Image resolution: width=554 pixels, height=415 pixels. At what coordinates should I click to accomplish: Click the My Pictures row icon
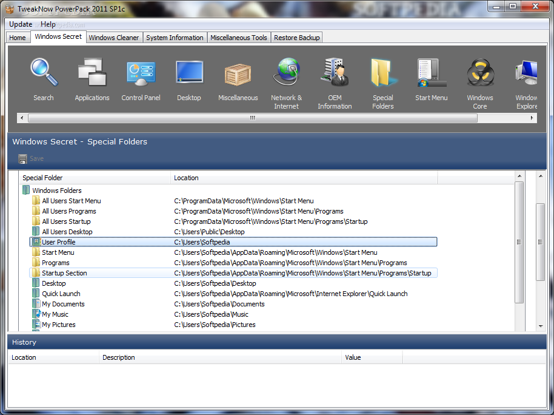pos(36,324)
